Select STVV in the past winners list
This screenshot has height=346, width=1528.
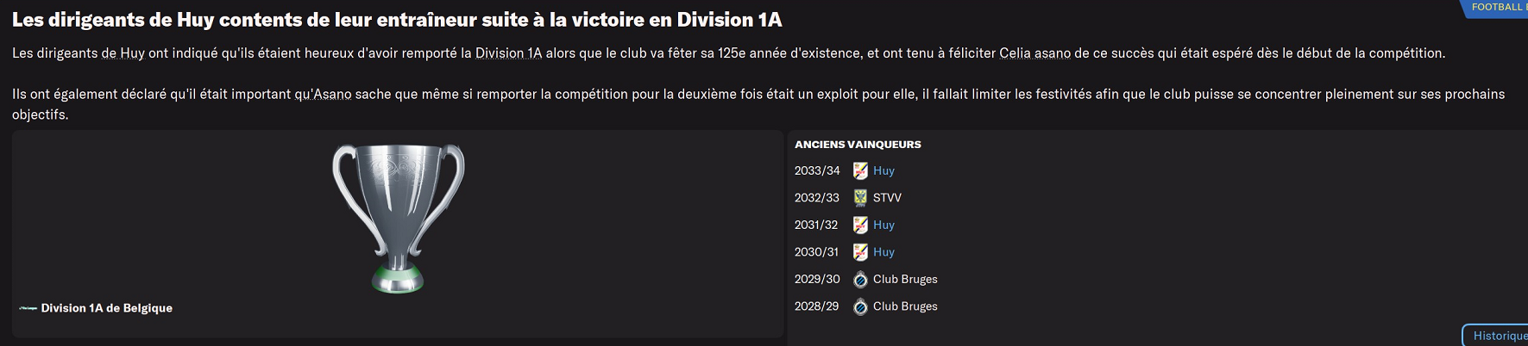887,198
